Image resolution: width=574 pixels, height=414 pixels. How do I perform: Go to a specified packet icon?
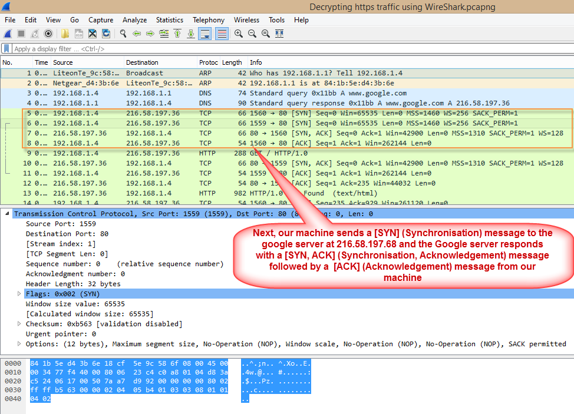click(x=164, y=34)
